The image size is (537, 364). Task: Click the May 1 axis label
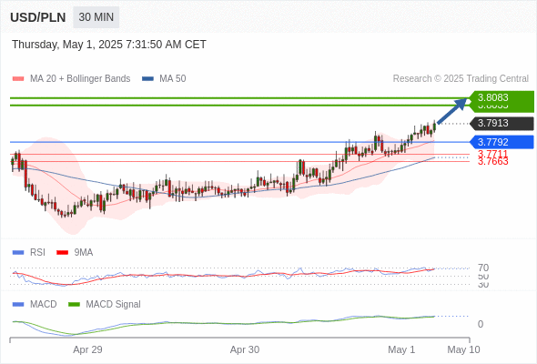(401, 349)
